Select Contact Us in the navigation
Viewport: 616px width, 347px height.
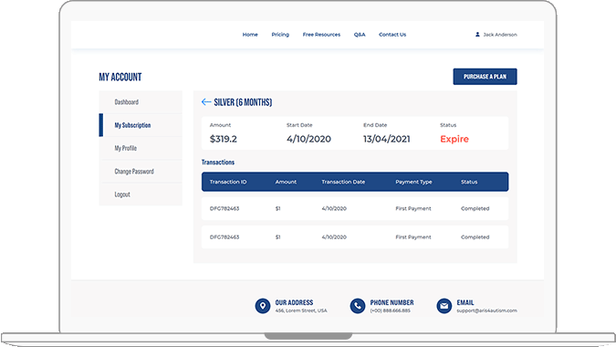pyautogui.click(x=392, y=35)
